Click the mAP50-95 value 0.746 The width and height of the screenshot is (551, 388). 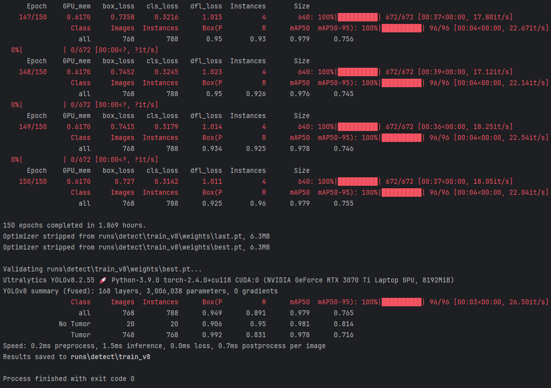pyautogui.click(x=344, y=148)
